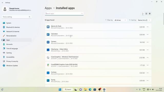Open more options for Family
The width and height of the screenshot is (164, 92).
pos(148,80)
